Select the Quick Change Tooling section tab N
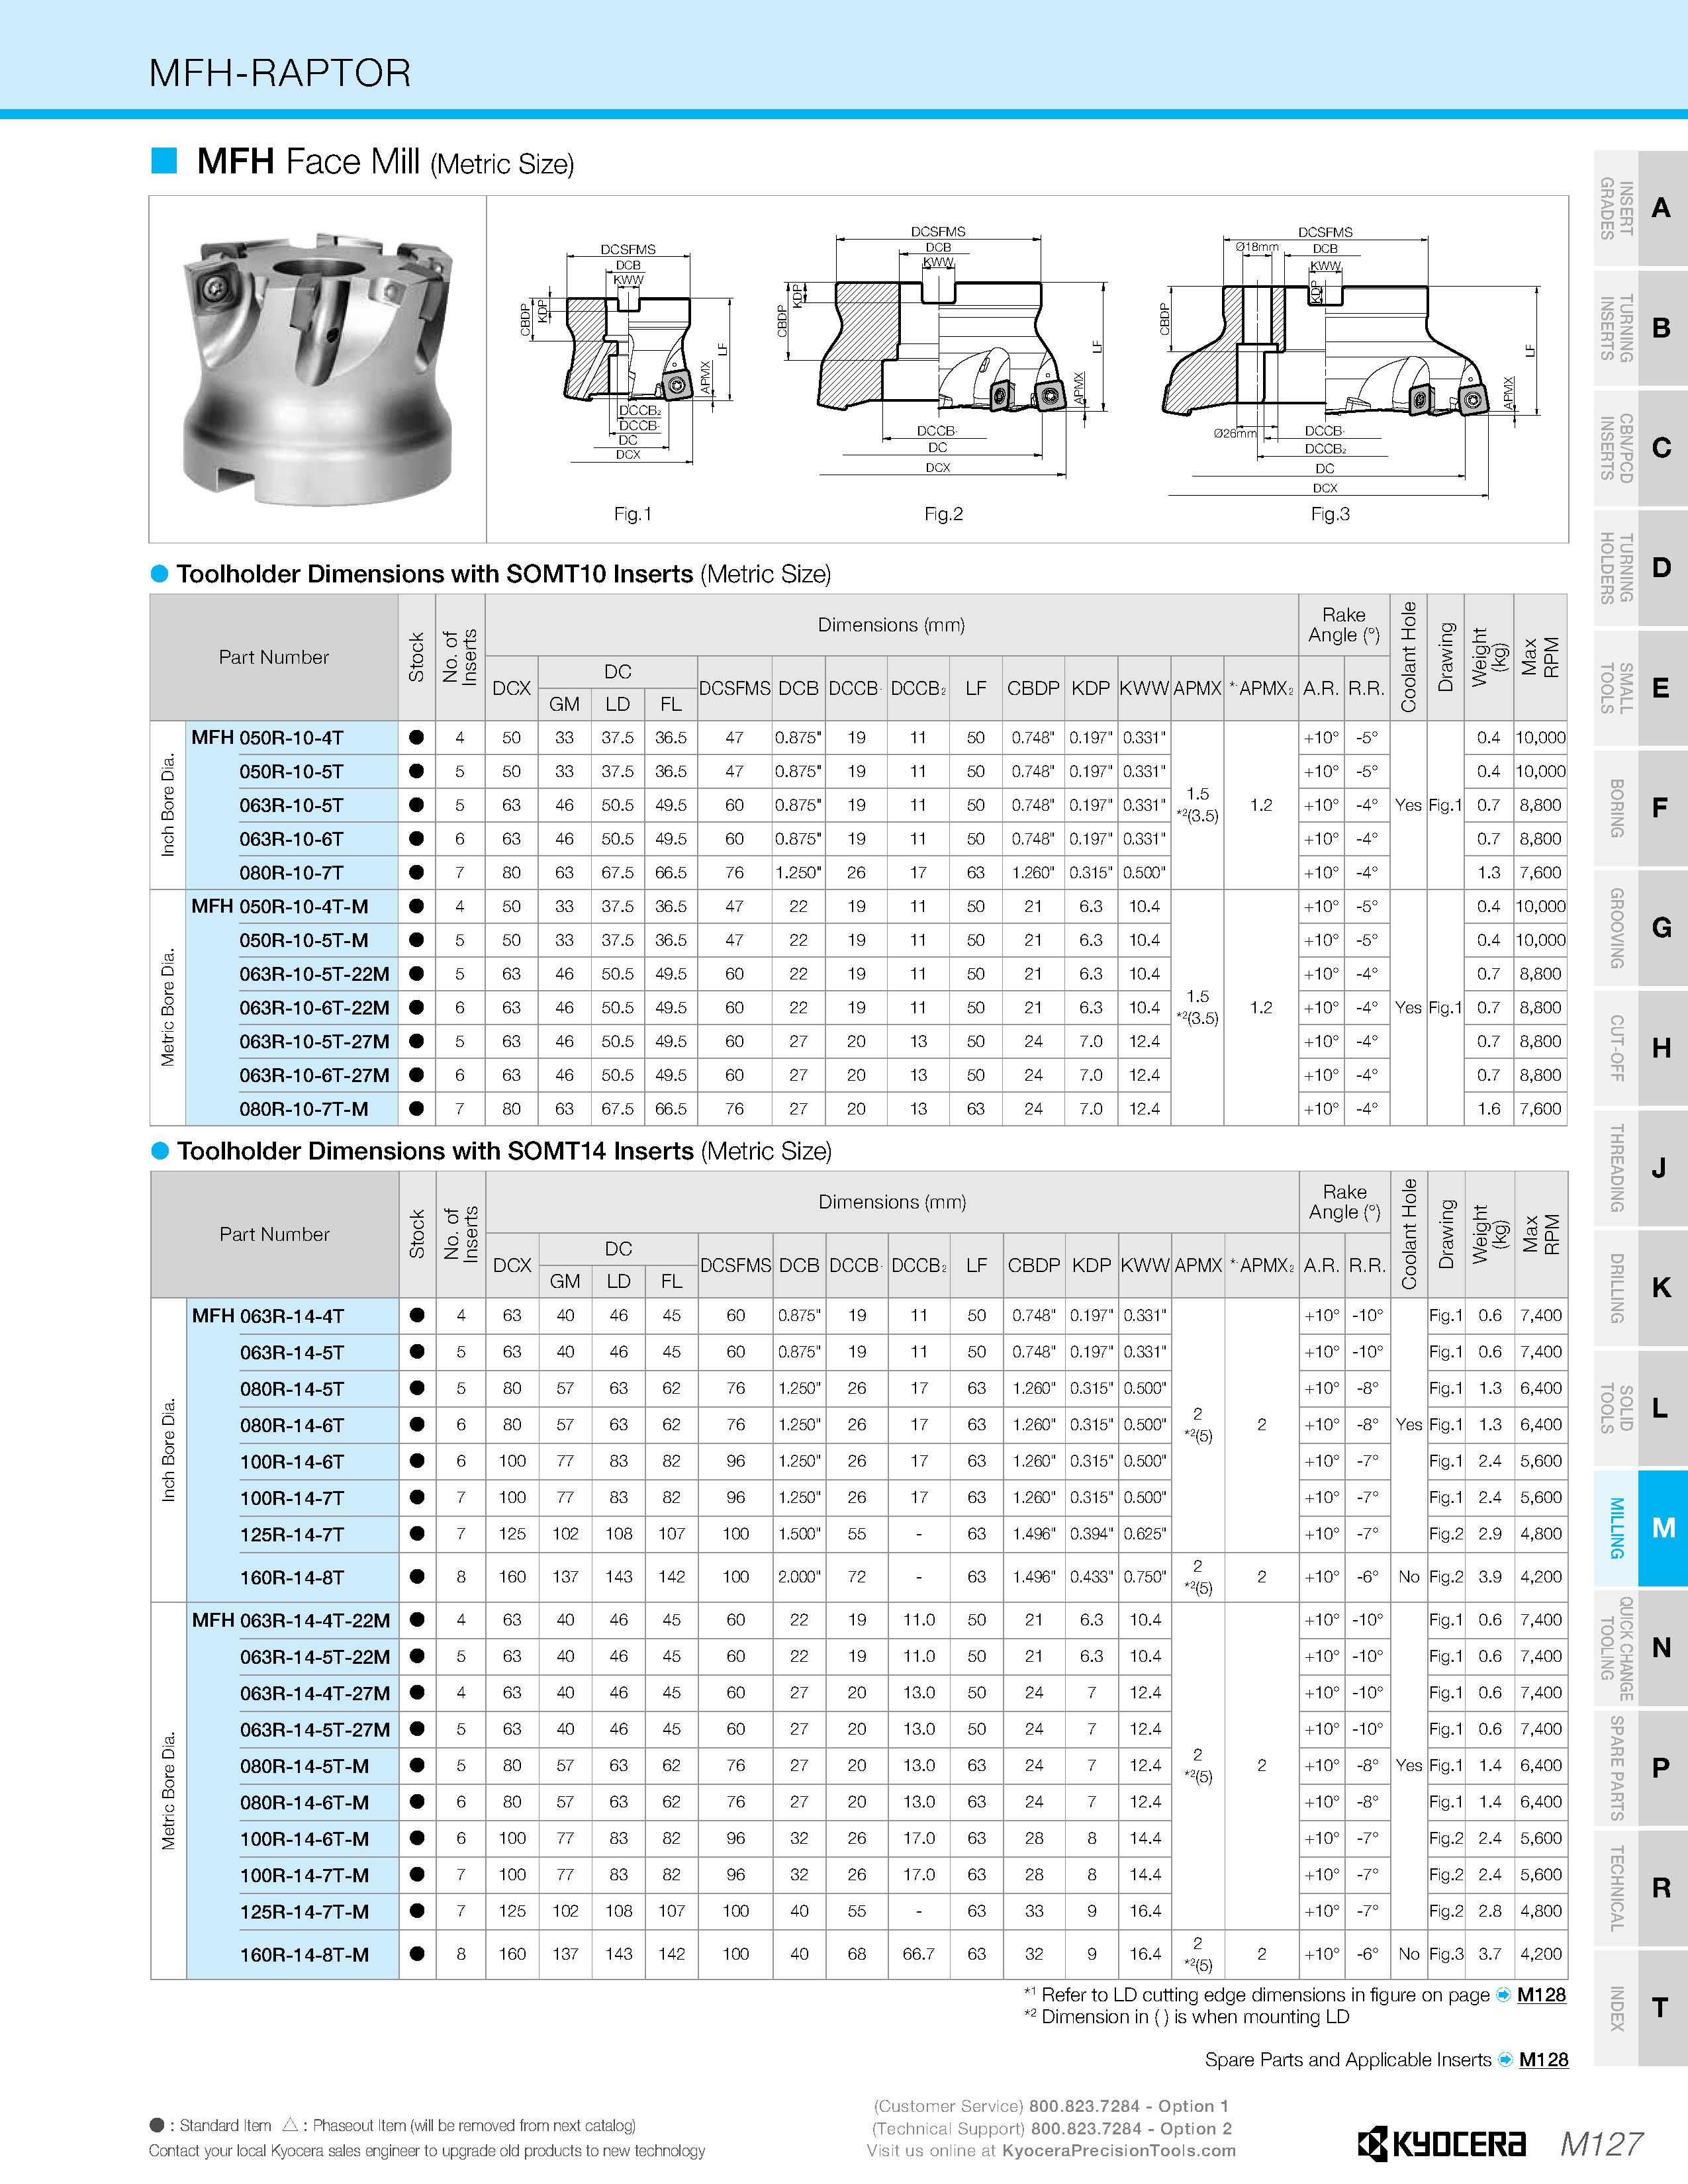The width and height of the screenshot is (1688, 2184). (x=1640, y=1648)
